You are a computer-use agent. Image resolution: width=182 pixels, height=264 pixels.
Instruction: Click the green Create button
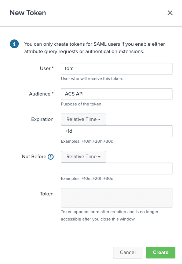(x=161, y=252)
